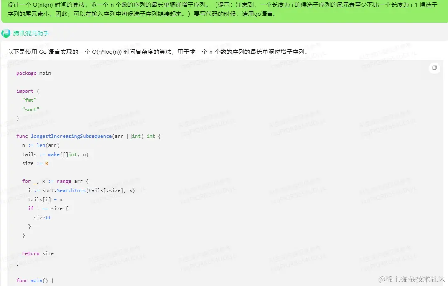Click the rounded copy button above the Go code
The image size is (448, 286).
click(x=434, y=68)
